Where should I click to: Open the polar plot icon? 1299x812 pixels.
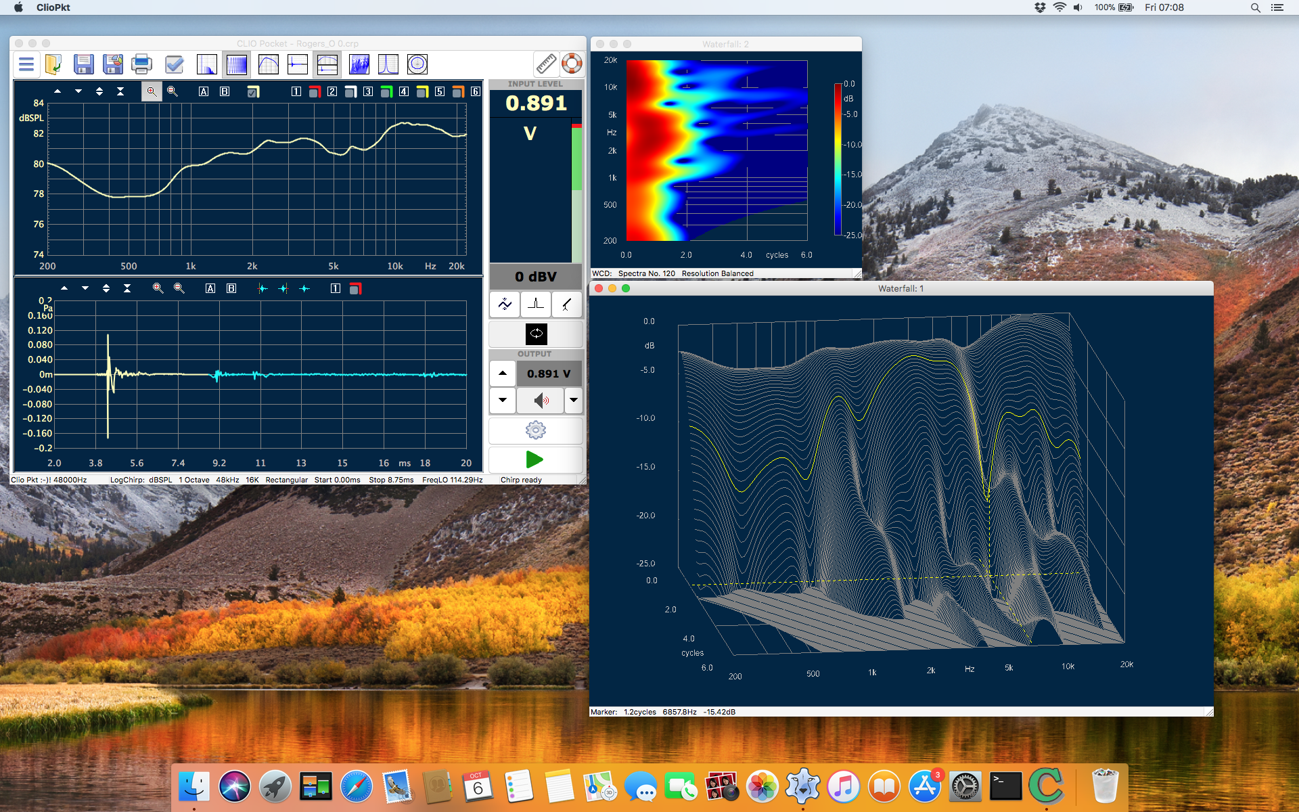pos(417,64)
